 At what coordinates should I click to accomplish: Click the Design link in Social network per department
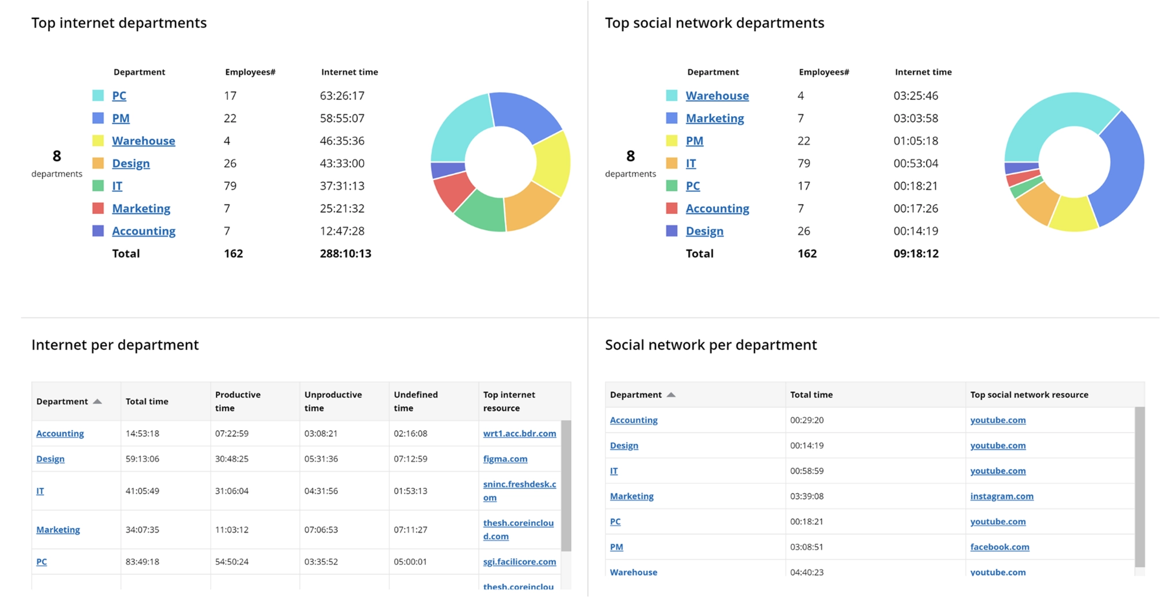pos(623,445)
